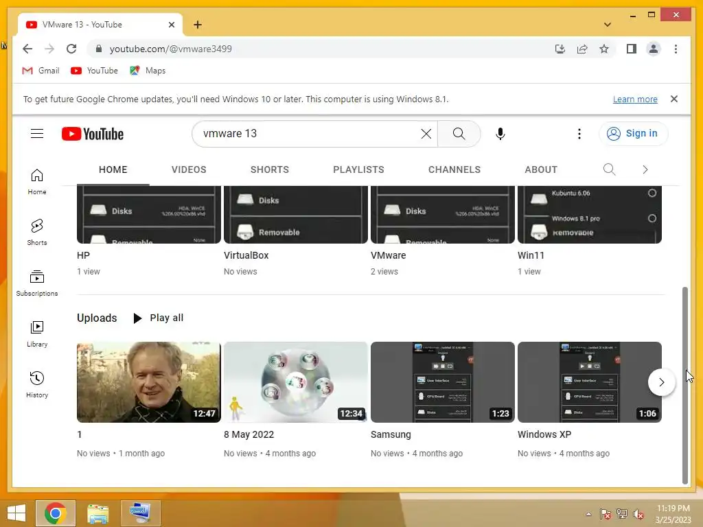This screenshot has height=527, width=703.
Task: Show hidden system tray icons
Action: pyautogui.click(x=588, y=514)
